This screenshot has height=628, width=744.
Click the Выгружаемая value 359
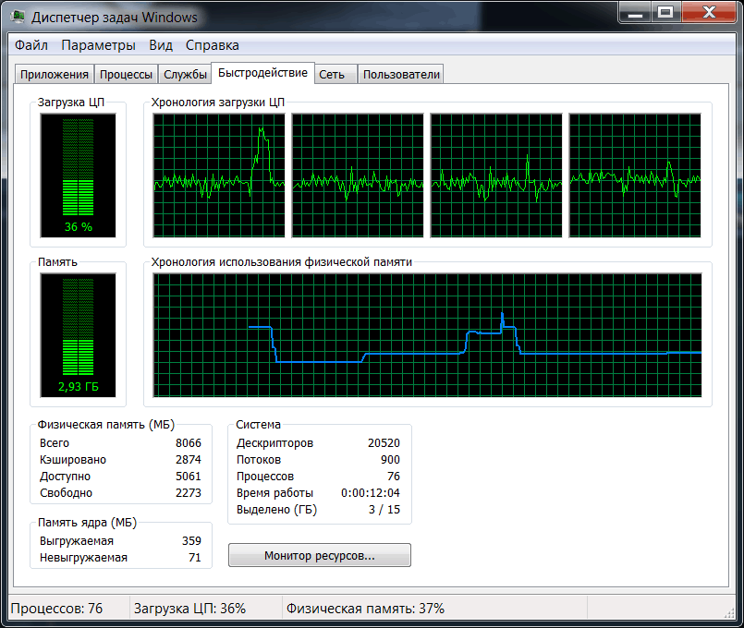point(191,541)
